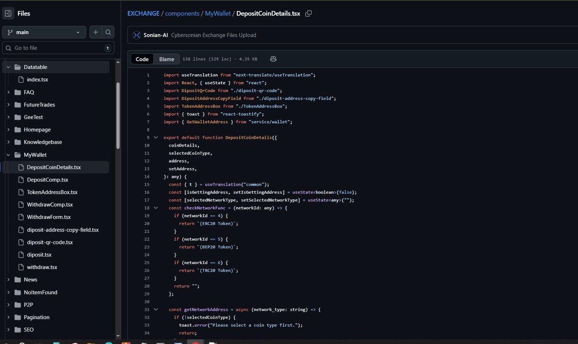
Task: Click '138 lines (129 loc) · 4.35 KB' text
Action: (220, 59)
